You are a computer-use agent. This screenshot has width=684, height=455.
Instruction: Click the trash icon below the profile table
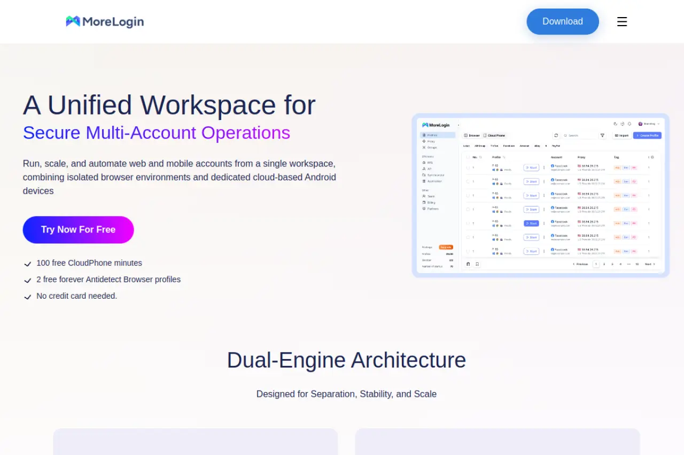point(468,264)
